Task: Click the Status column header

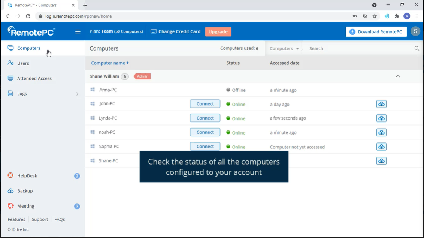Action: tap(233, 63)
